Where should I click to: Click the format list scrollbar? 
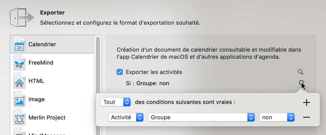tap(98, 76)
